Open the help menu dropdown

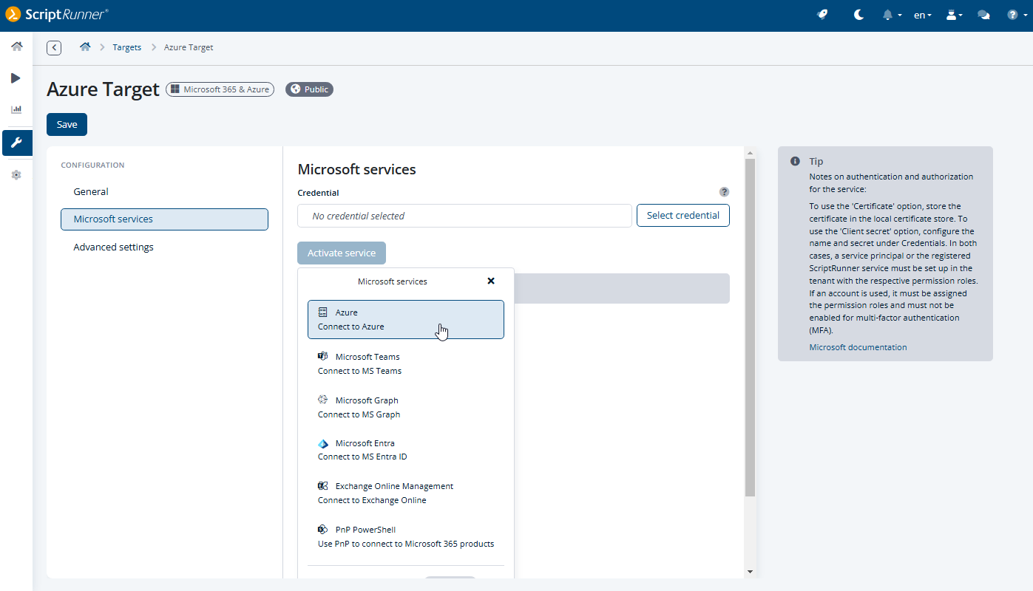[1017, 15]
